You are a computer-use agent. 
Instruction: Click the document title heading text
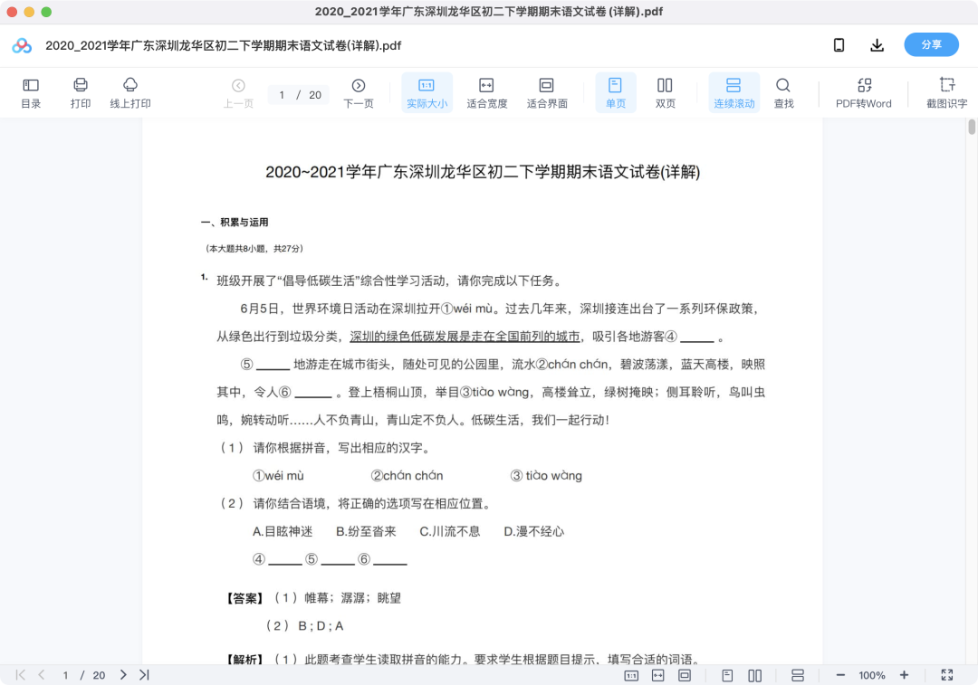click(x=483, y=172)
